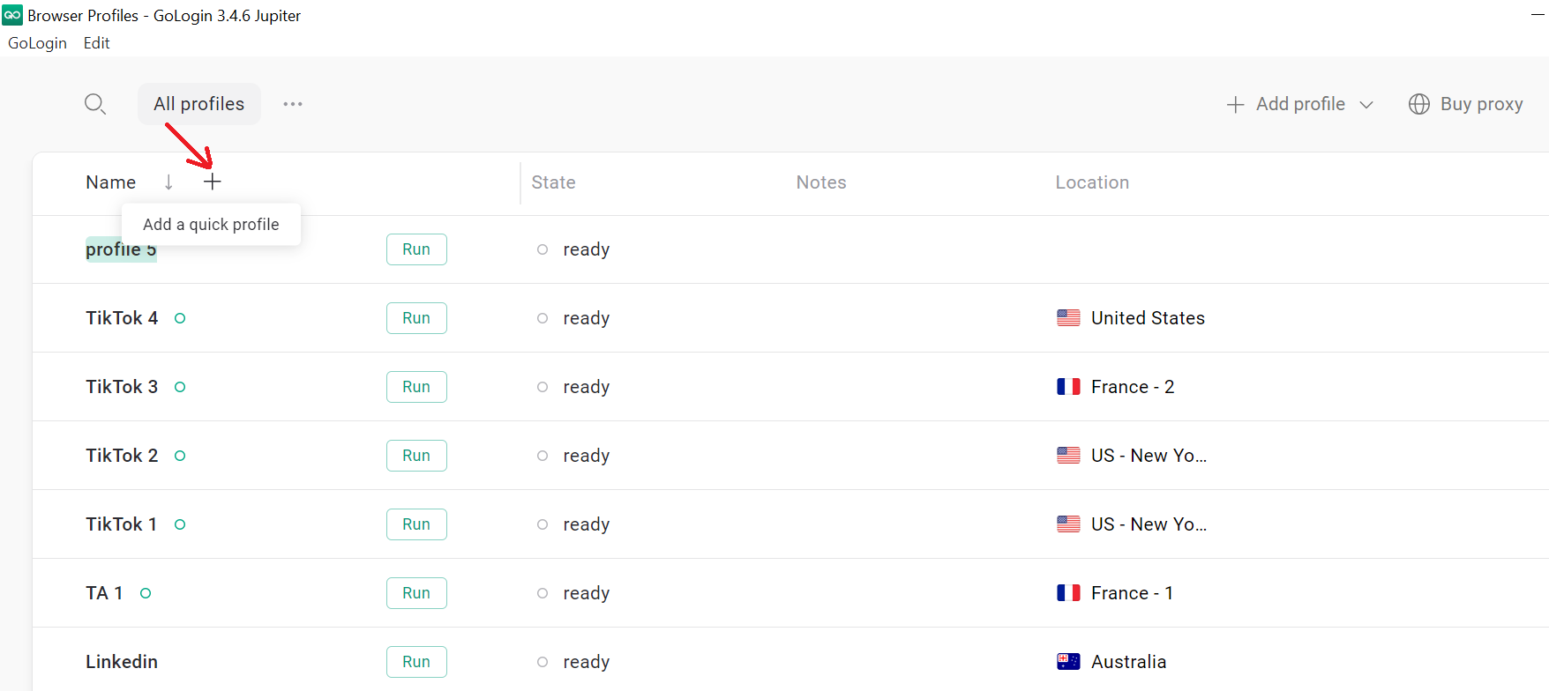Select the TikTok 3 profile name
This screenshot has height=691, width=1549.
click(122, 387)
